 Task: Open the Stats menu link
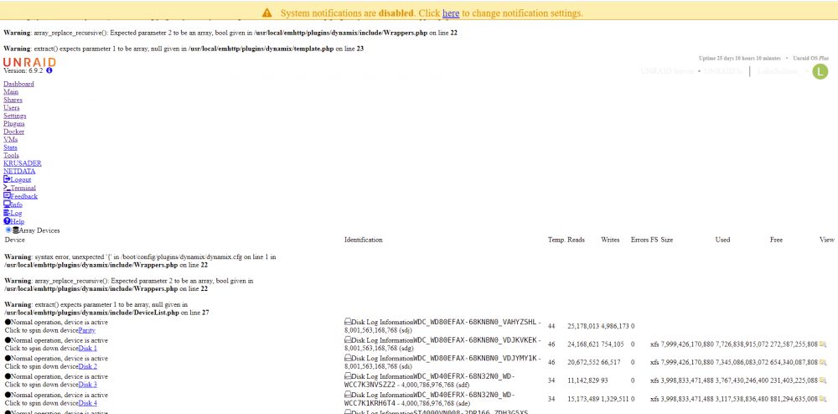10,147
